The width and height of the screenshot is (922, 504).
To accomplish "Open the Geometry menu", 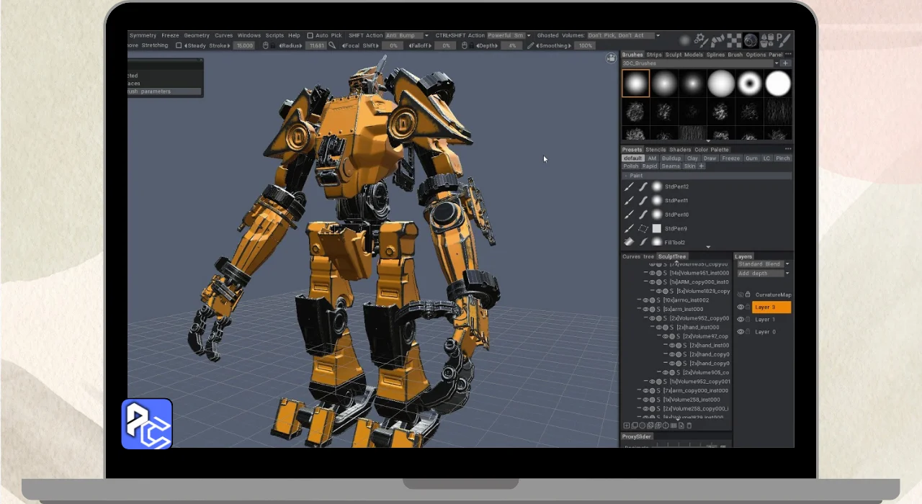I will coord(196,35).
